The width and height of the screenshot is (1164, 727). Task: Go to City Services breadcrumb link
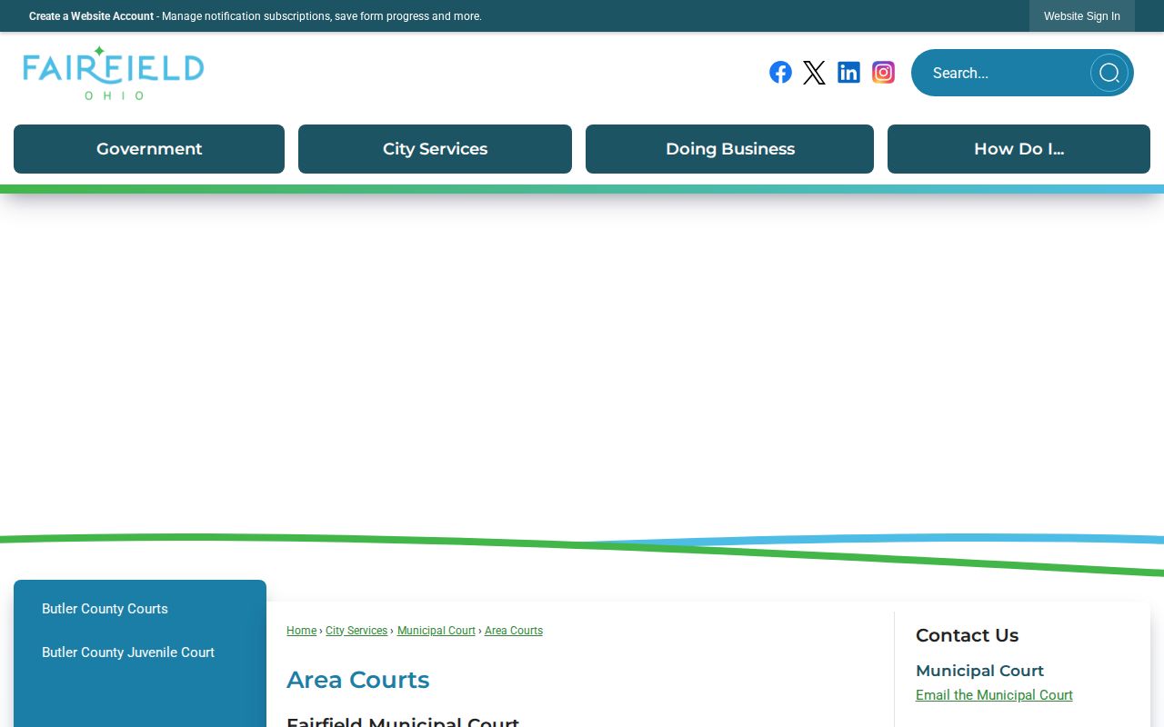(356, 631)
